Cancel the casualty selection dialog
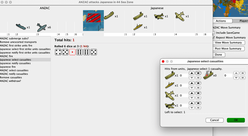This screenshot has height=136, width=248. pos(214,120)
